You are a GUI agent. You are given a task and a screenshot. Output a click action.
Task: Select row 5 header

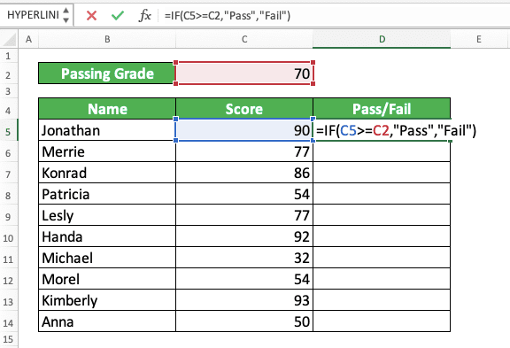9,131
